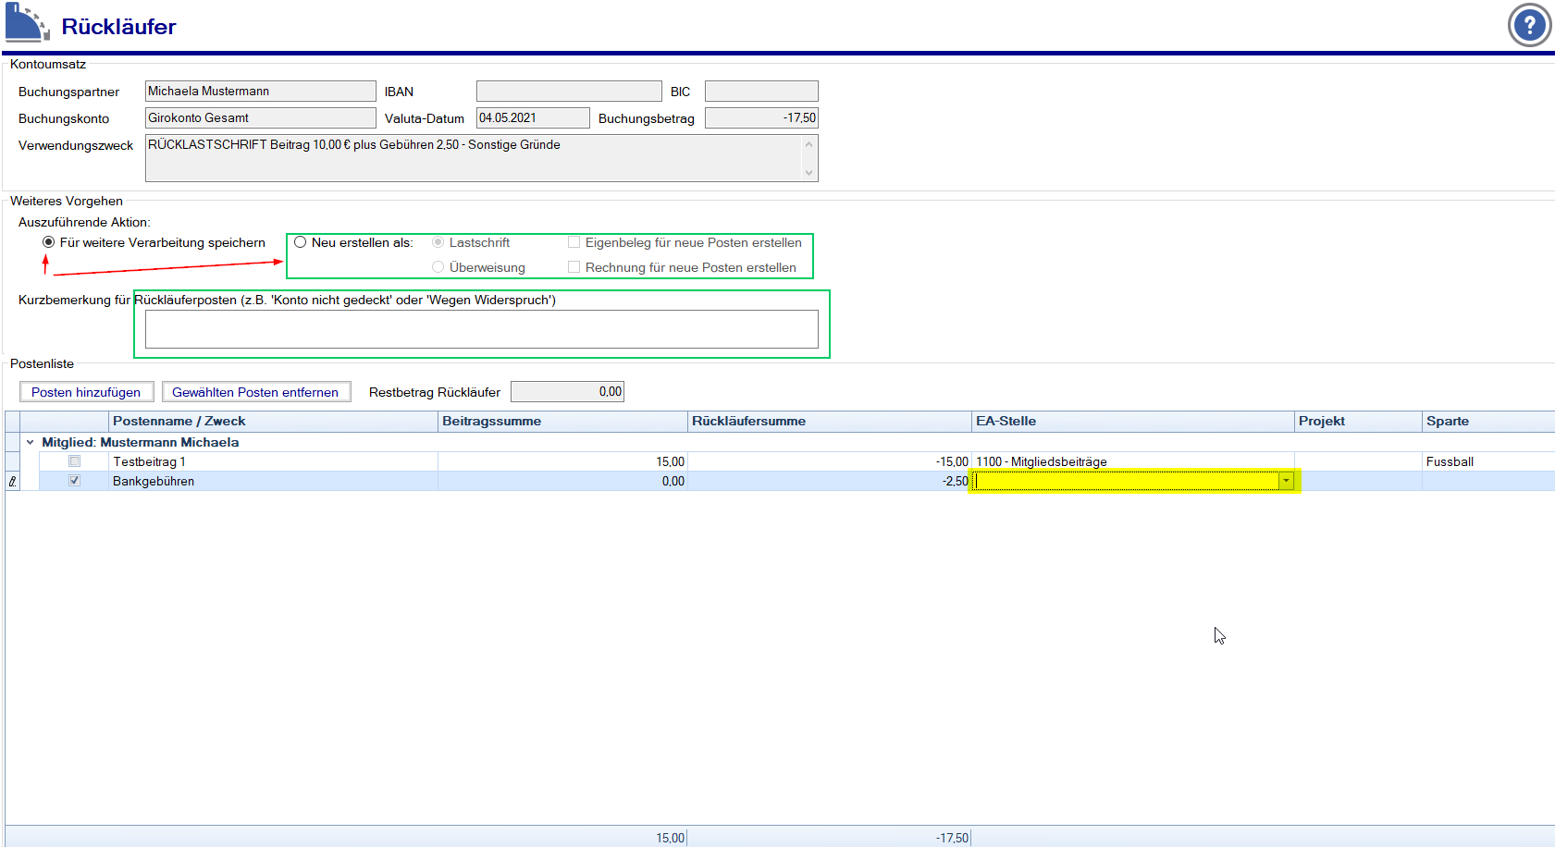1555x847 pixels.
Task: Click 'Gewählten Posten entfernen' button
Action: 255,392
